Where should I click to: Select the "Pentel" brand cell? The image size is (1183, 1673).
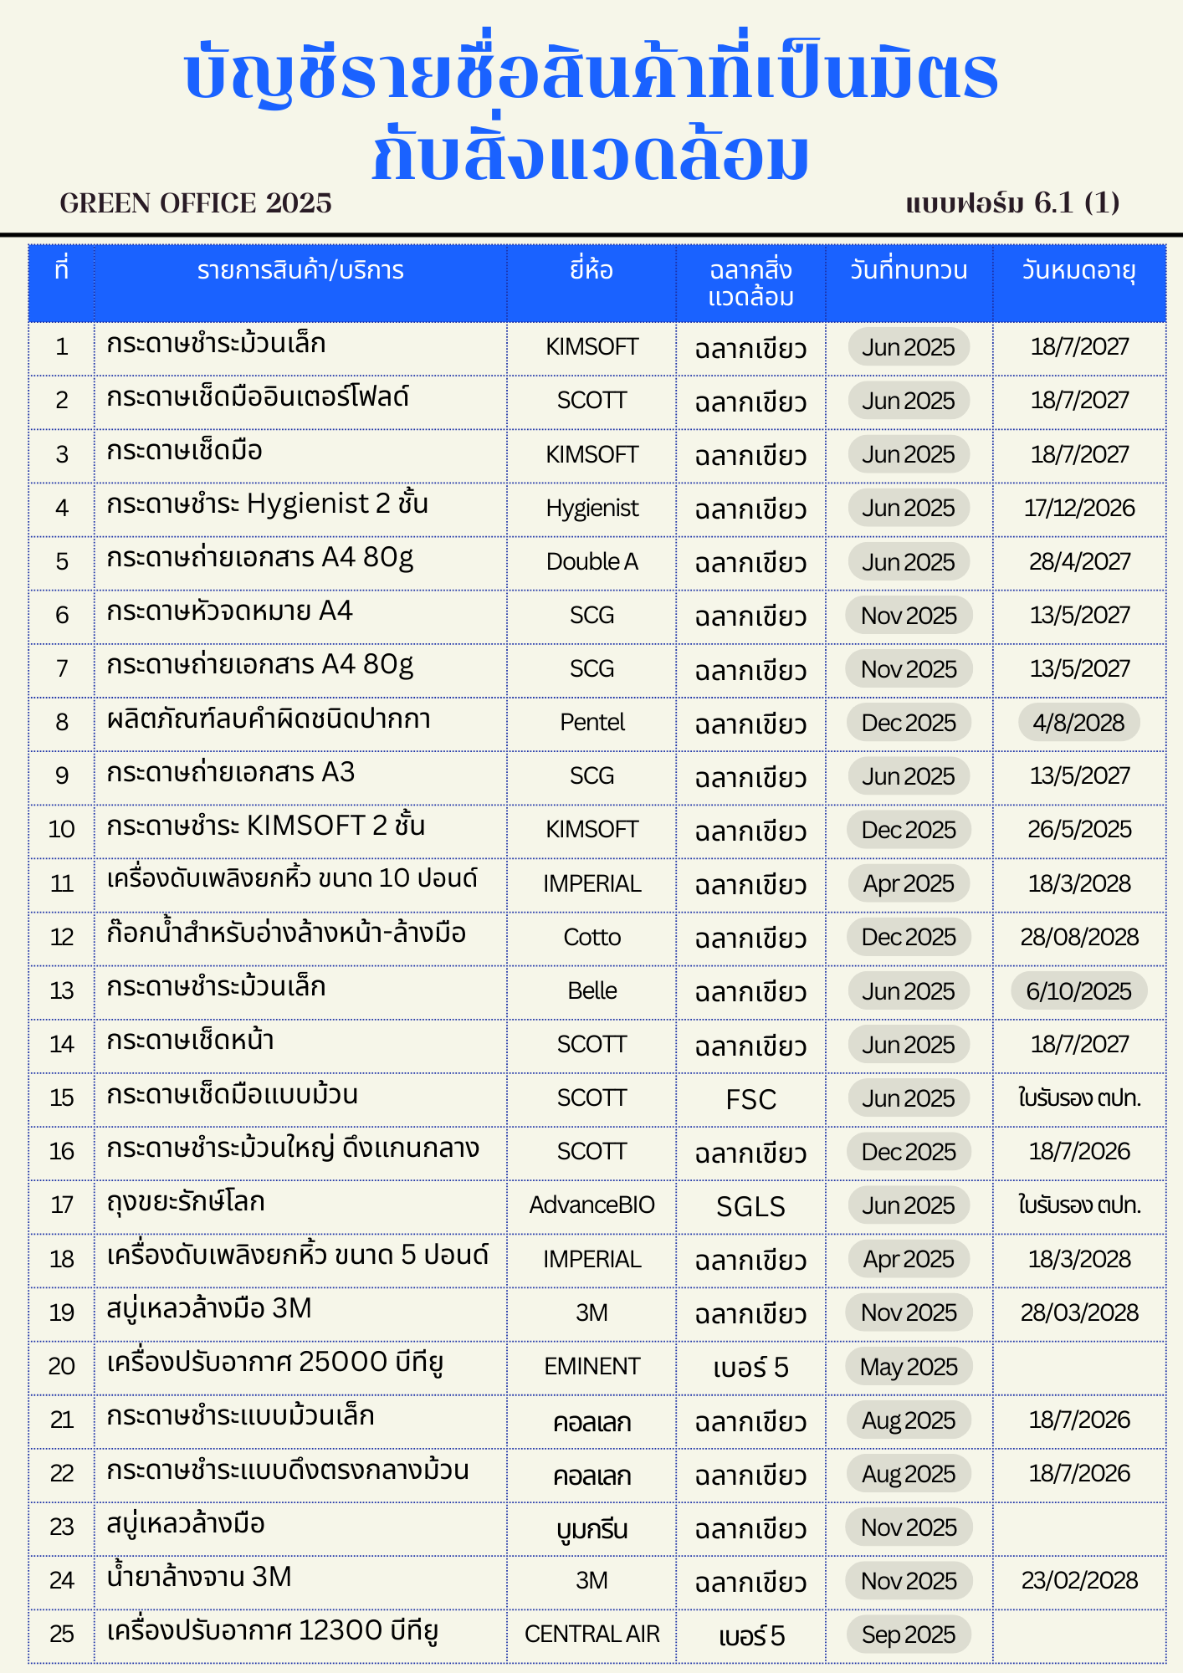(x=591, y=723)
